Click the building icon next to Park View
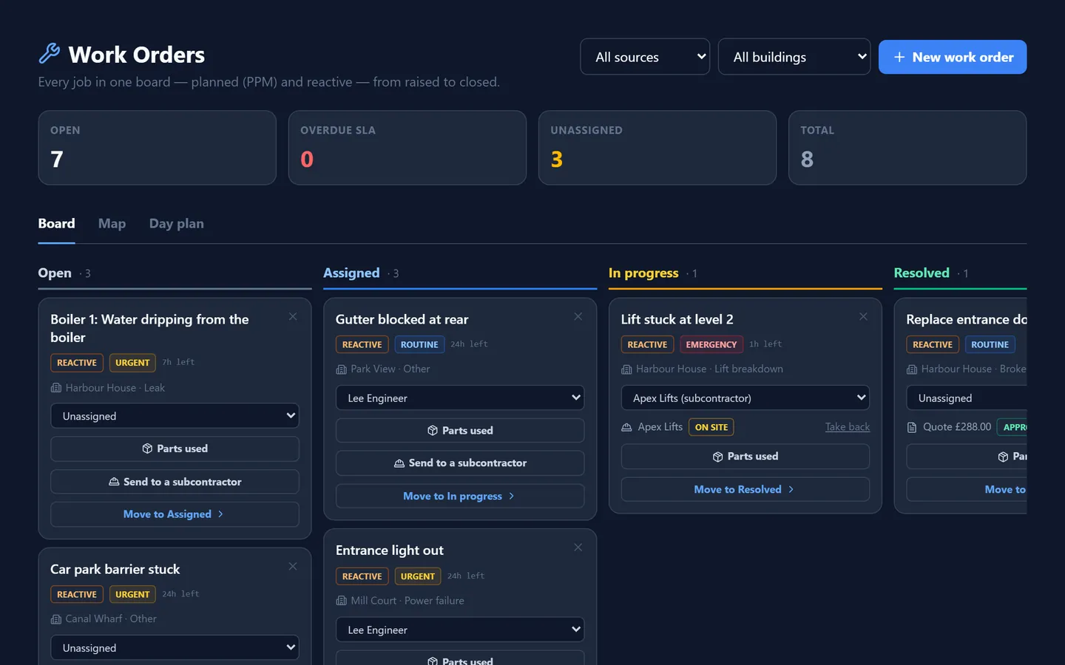Viewport: 1065px width, 665px height. [x=341, y=369]
